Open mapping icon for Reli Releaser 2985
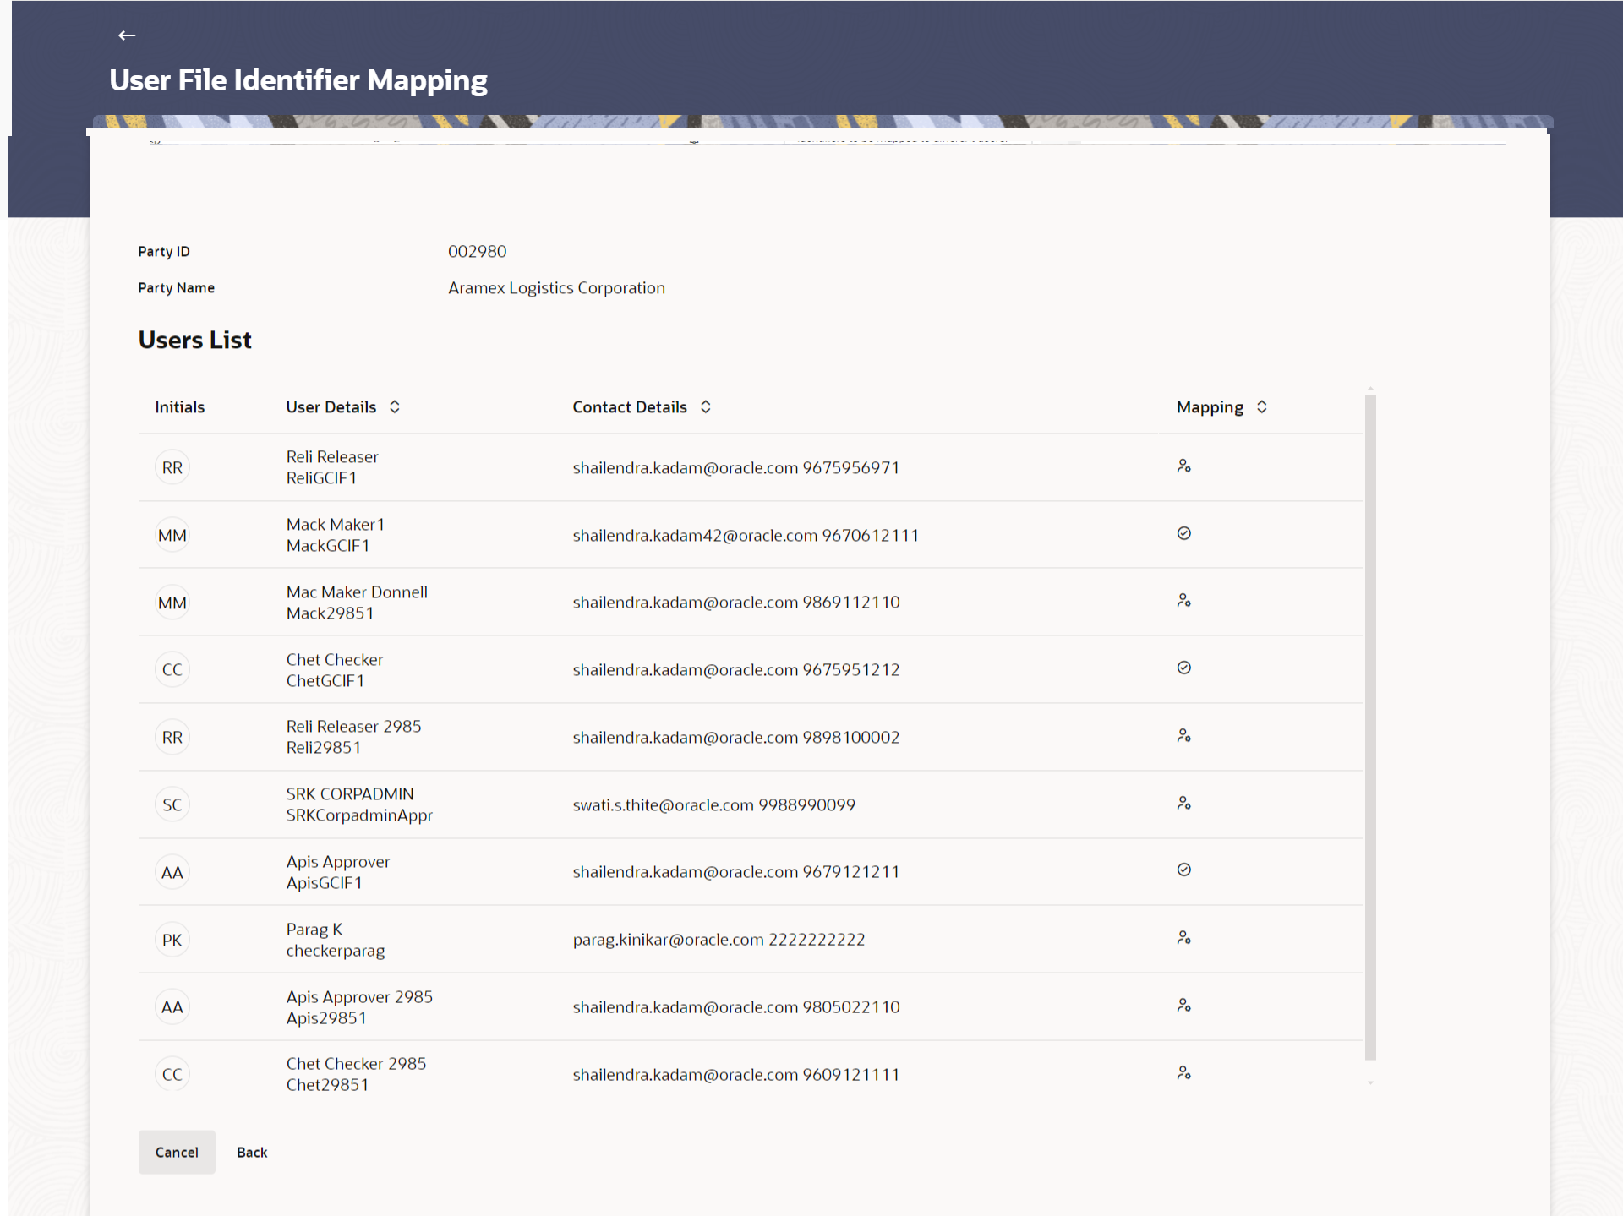The height and width of the screenshot is (1216, 1623). [1183, 736]
